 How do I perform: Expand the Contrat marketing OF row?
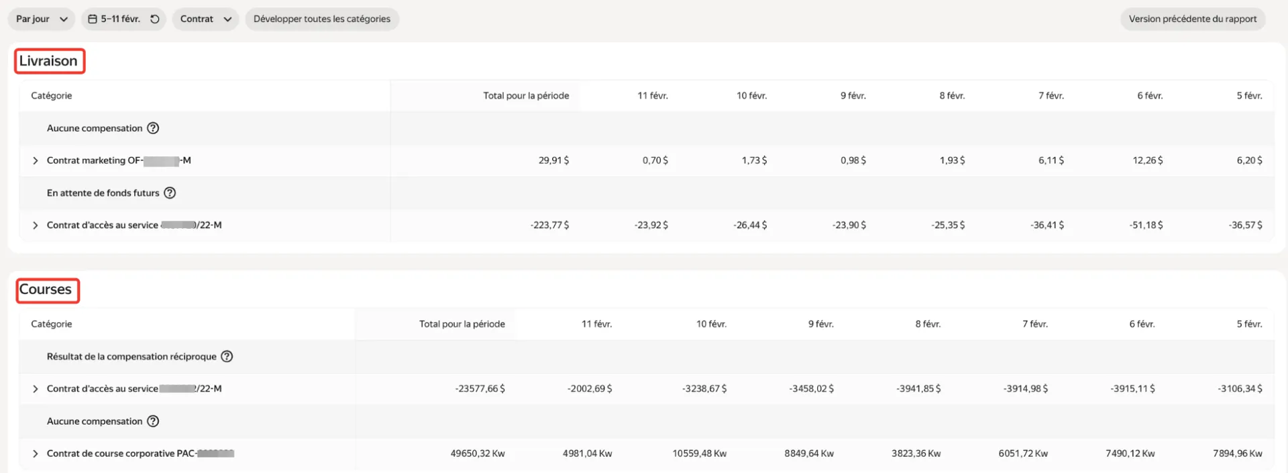pos(36,161)
